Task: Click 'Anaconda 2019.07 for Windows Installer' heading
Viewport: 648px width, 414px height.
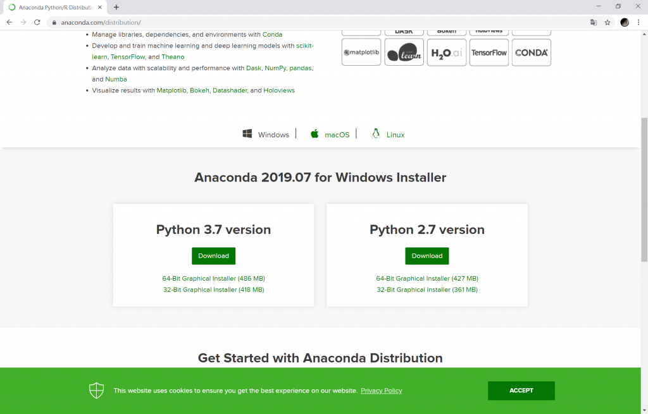Action: coord(320,178)
